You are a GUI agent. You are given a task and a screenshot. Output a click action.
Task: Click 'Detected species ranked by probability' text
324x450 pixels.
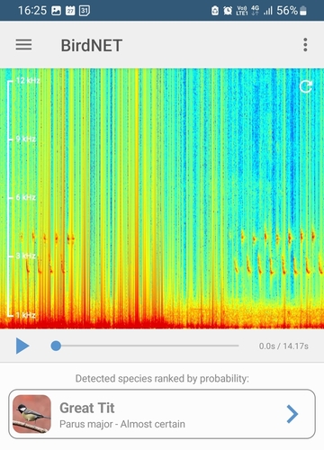(162, 379)
